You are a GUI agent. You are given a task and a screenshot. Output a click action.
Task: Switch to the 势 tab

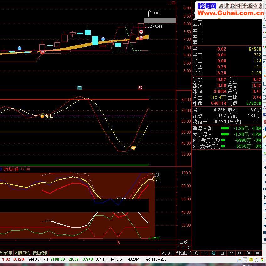tap(231, 253)
